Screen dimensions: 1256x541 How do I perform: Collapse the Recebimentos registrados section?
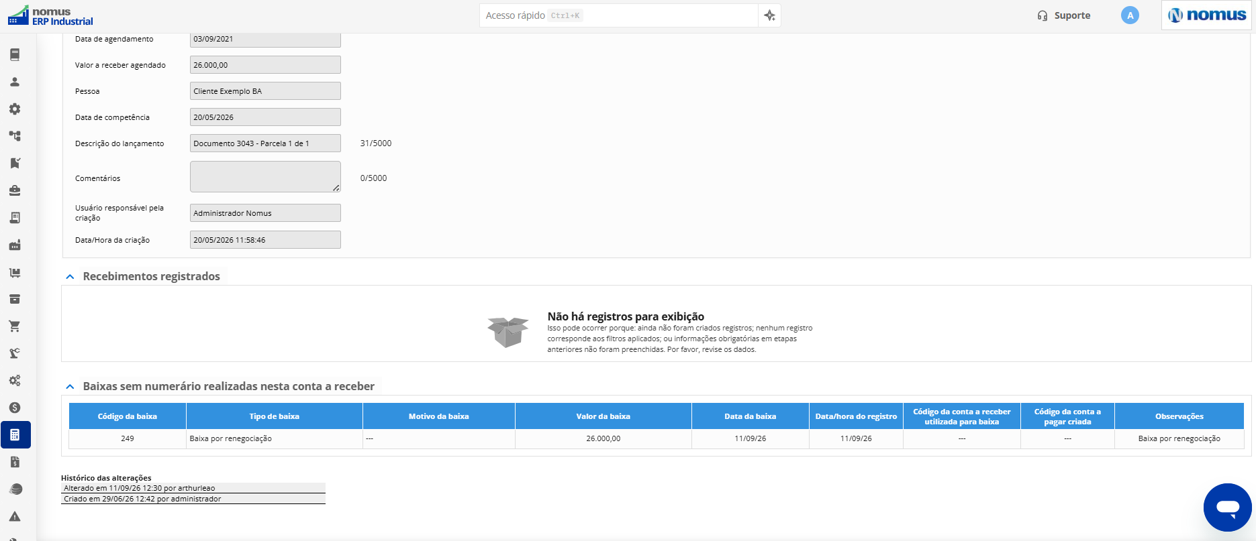(x=70, y=277)
